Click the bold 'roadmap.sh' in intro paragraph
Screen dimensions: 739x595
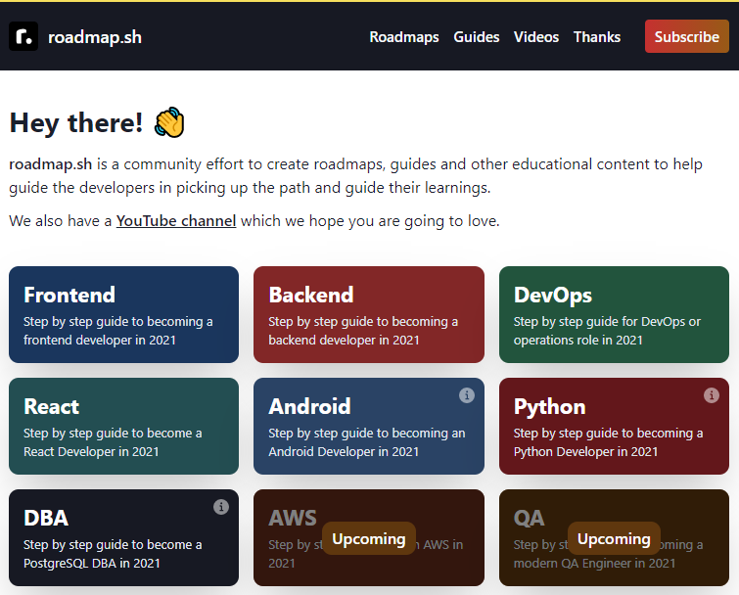click(x=51, y=164)
